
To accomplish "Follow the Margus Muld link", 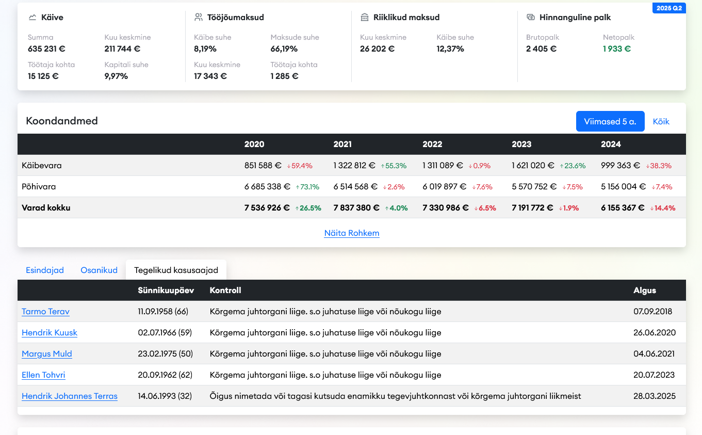I will coord(47,354).
